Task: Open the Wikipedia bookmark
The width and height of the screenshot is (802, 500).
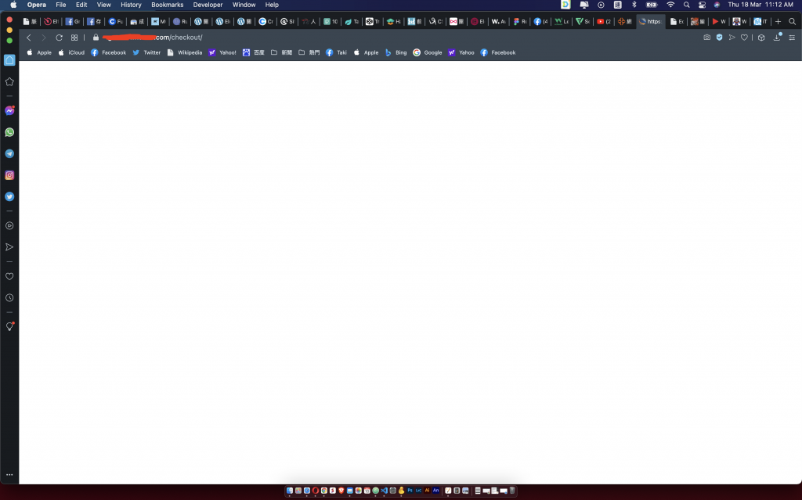Action: (x=185, y=52)
